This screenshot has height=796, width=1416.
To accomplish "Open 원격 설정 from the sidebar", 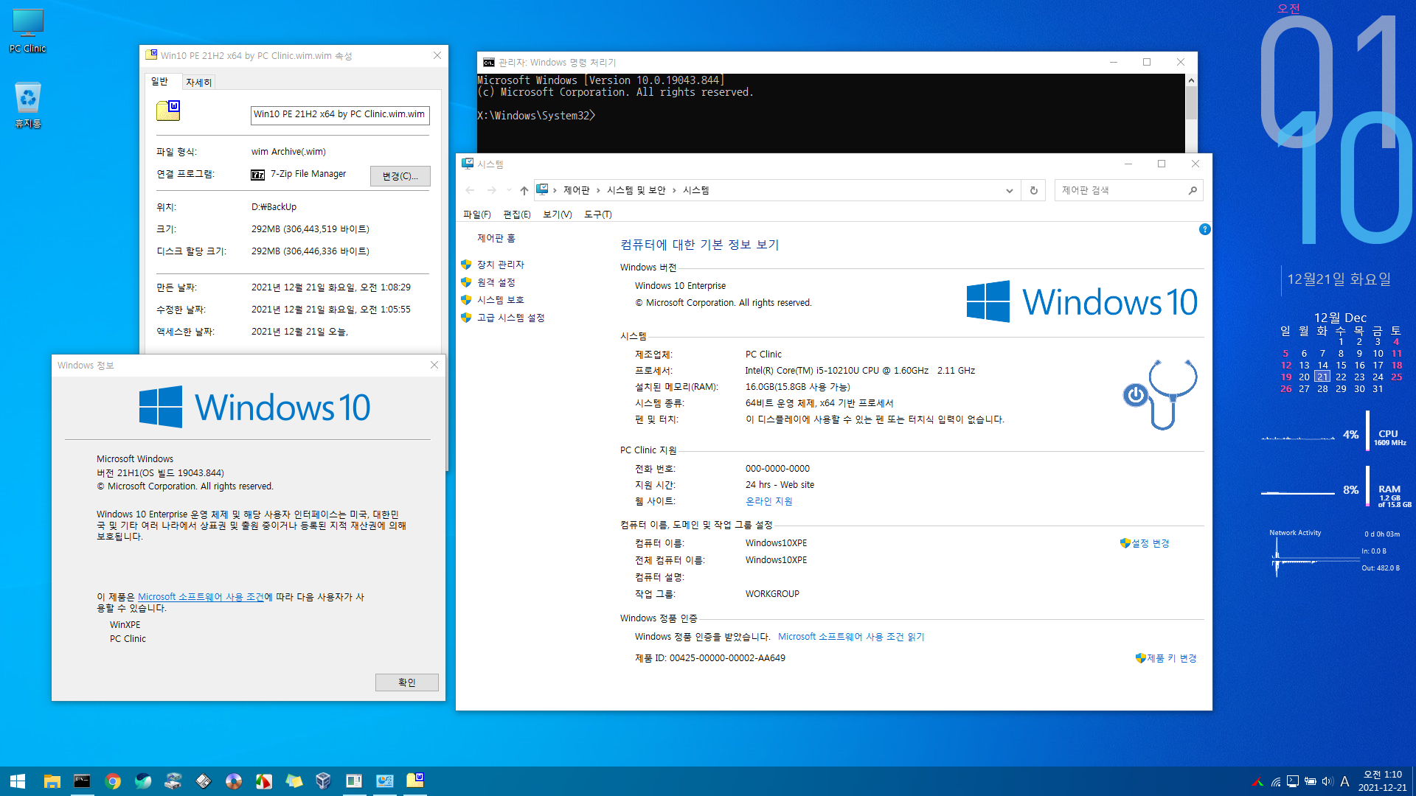I will [x=496, y=282].
